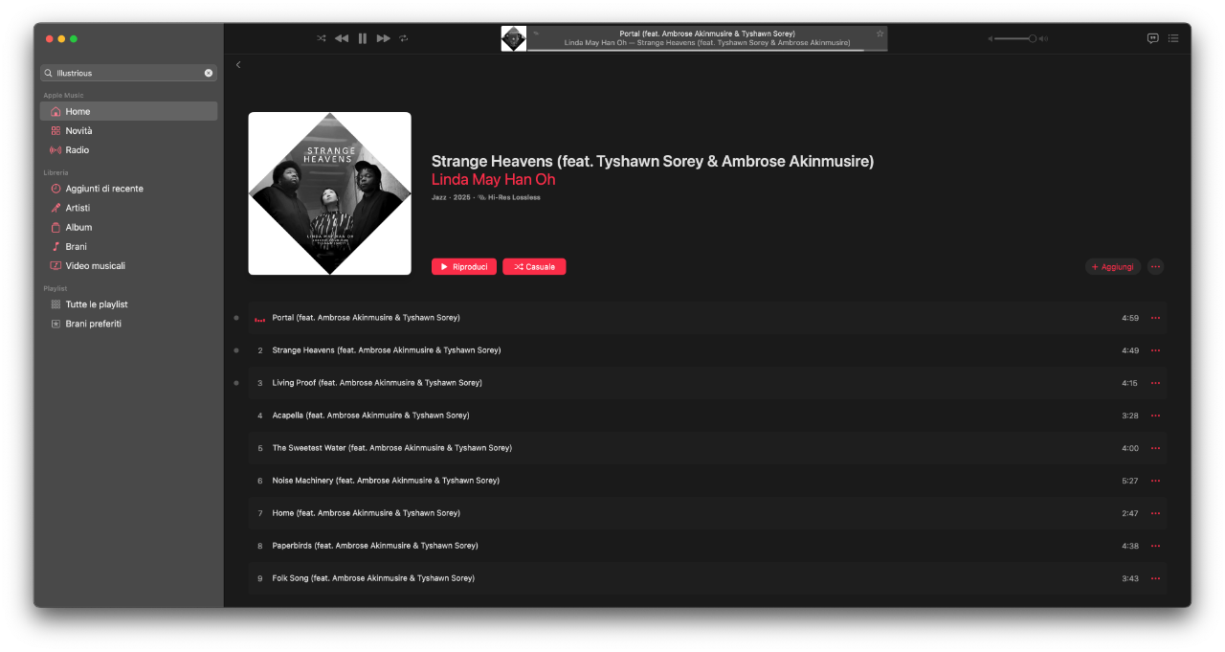Go back with the chevron arrow
Image resolution: width=1225 pixels, height=652 pixels.
pos(238,65)
